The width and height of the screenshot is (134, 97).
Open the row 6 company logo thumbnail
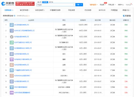12,54
